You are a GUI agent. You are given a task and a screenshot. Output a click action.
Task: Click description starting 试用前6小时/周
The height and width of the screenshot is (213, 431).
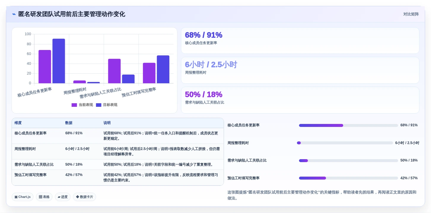162,151
